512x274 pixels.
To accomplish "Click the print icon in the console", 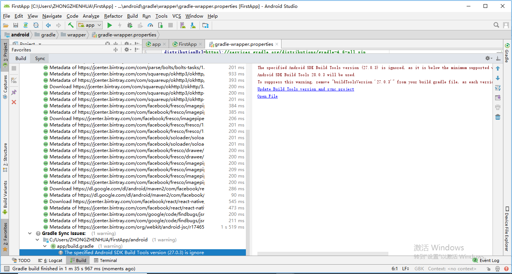I will pos(498,107).
